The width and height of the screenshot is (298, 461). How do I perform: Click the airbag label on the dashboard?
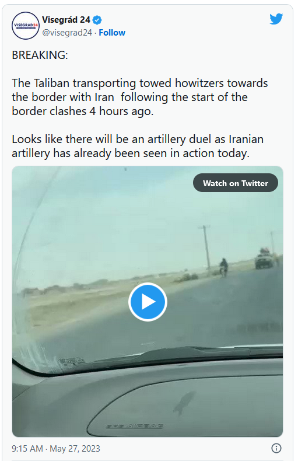point(135,426)
